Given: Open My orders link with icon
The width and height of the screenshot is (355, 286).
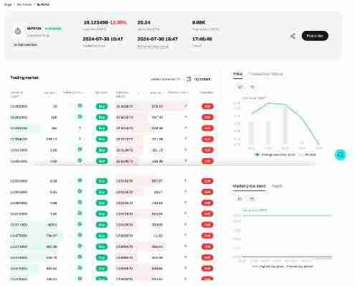Looking at the screenshot, I should 199,79.
